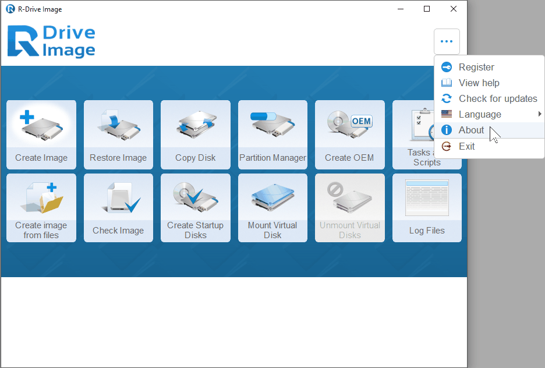Launch the Copy Disk tool

(x=195, y=135)
